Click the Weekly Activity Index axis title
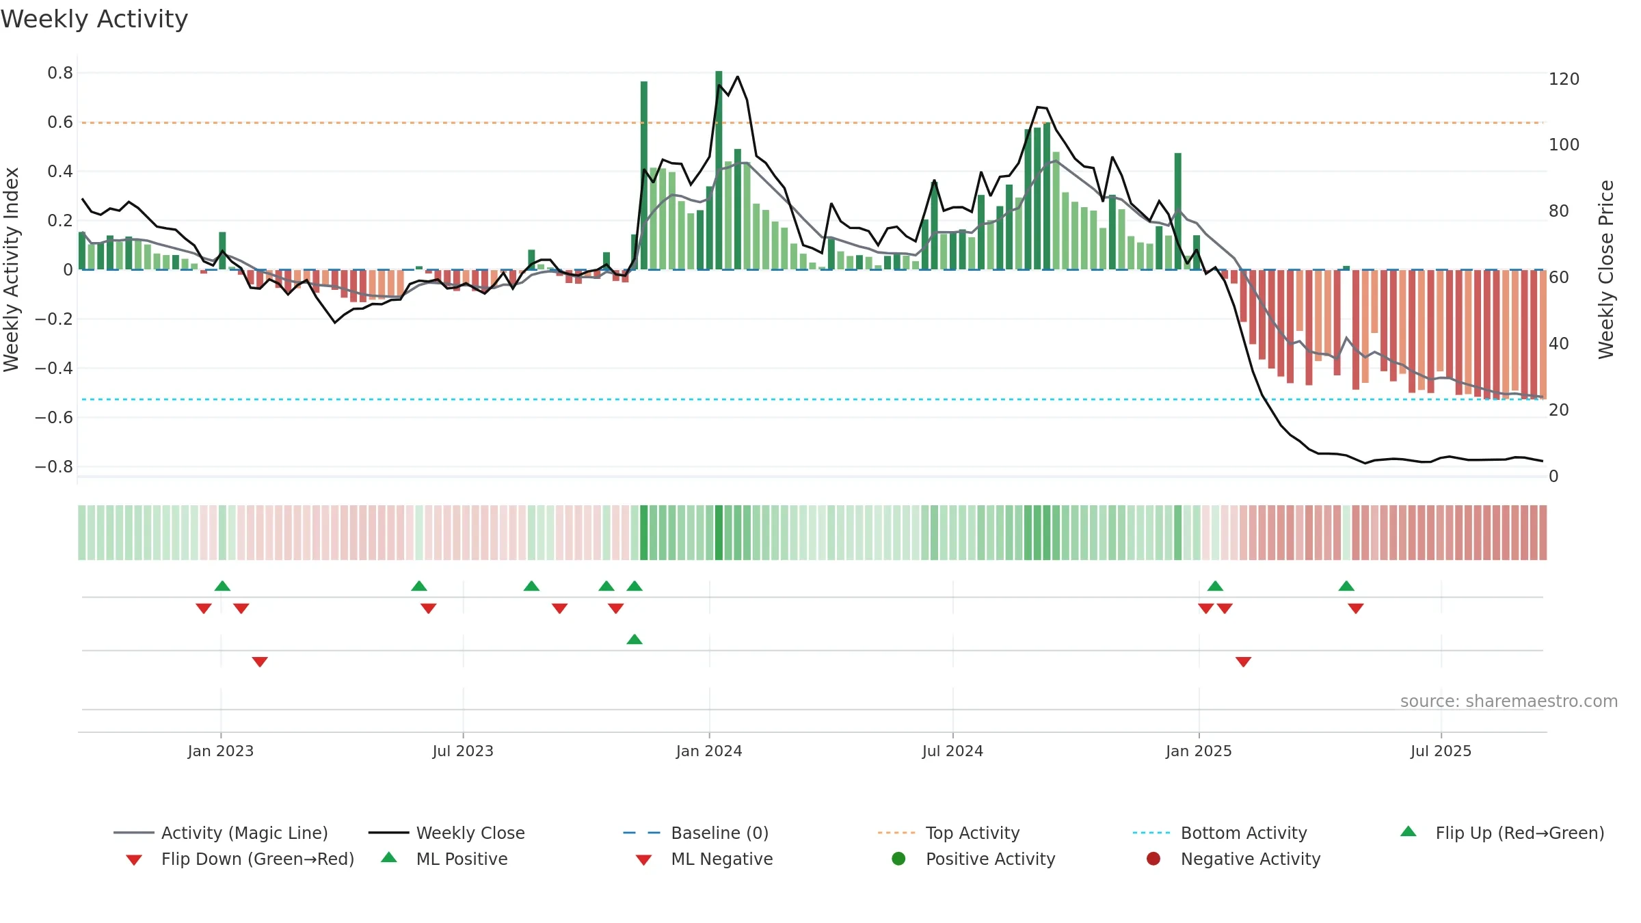The height and width of the screenshot is (923, 1641). (12, 269)
